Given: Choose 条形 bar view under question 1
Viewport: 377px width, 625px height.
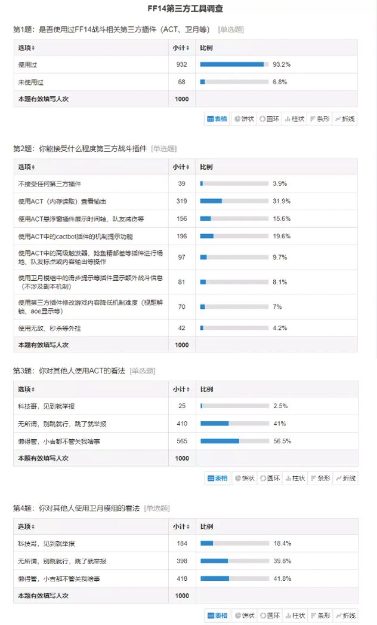Looking at the screenshot, I should pyautogui.click(x=320, y=119).
